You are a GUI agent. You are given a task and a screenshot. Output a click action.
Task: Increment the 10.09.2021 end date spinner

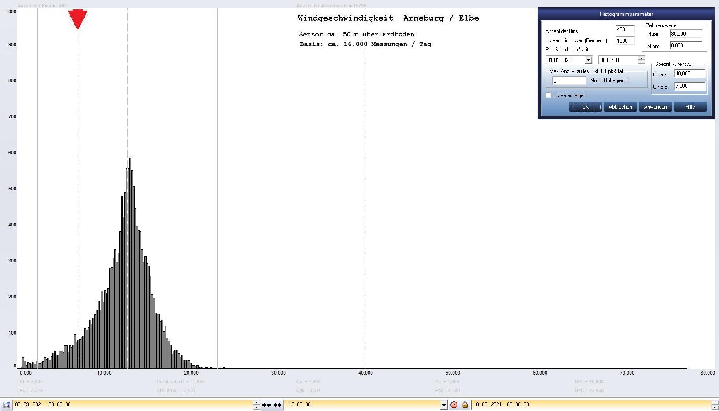(715, 402)
